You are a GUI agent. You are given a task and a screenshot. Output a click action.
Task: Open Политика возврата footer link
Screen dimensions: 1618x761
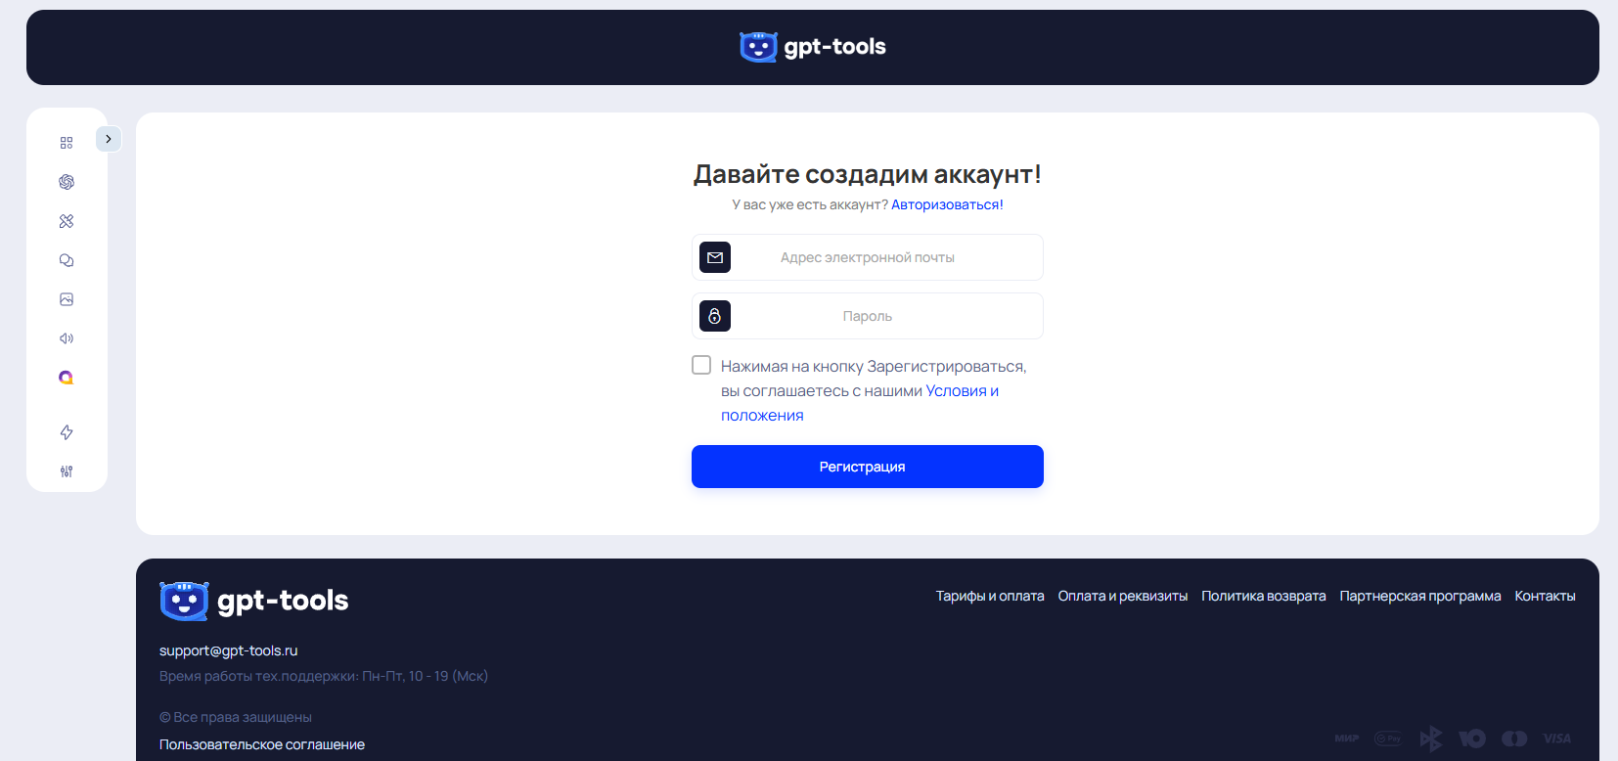pos(1264,596)
